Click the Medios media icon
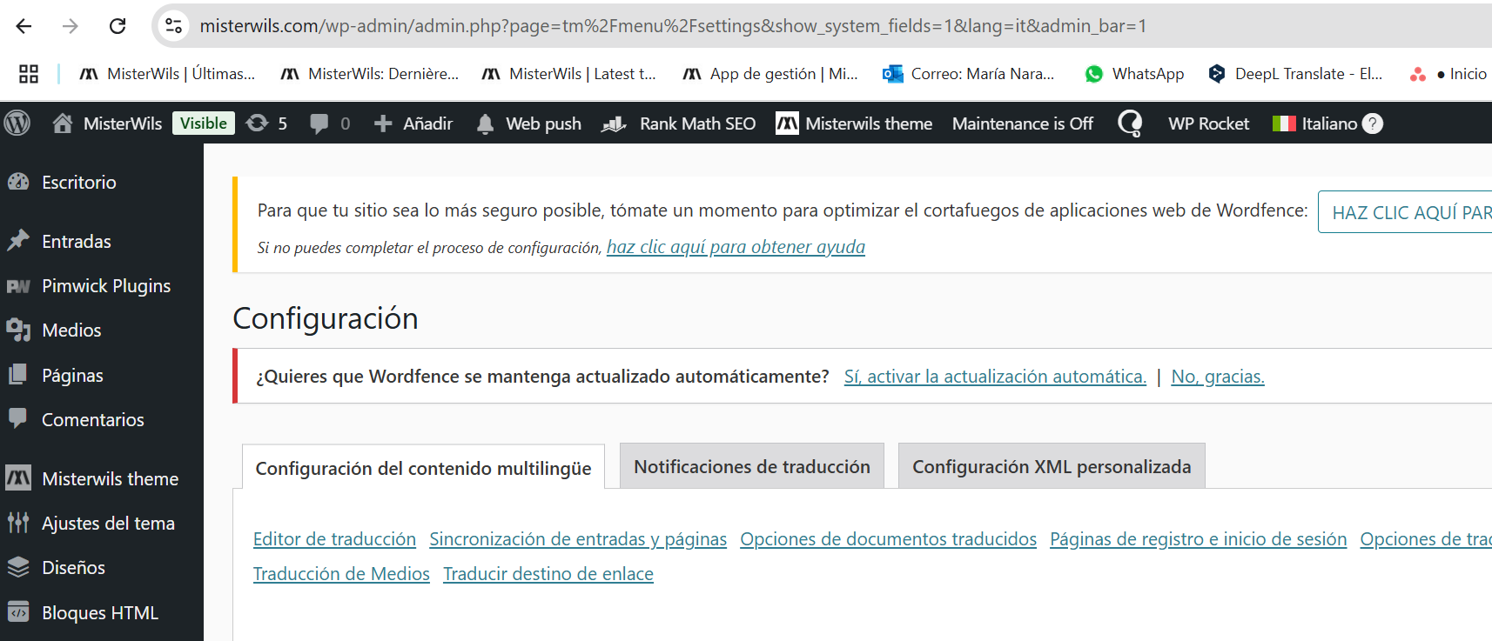This screenshot has height=641, width=1492. click(18, 330)
